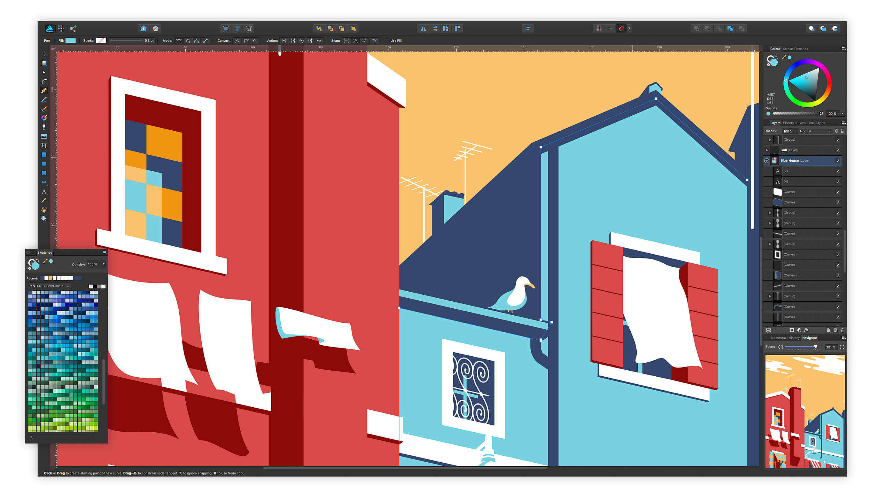Activate the Colour Picker tool
This screenshot has width=878, height=494.
tap(44, 201)
